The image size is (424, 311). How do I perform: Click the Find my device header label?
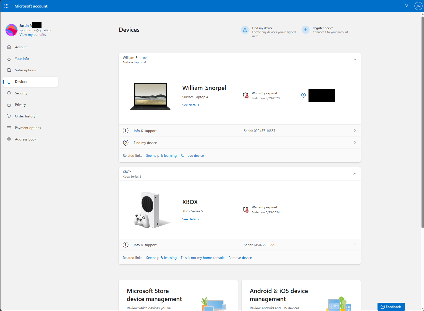click(262, 28)
